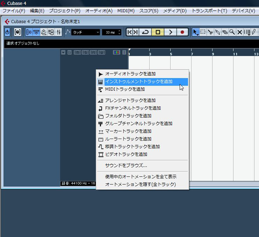Click the Play button

click(170, 32)
